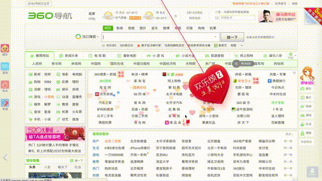Click the 搜一下 search button
This screenshot has height=181, width=322.
(232, 37)
